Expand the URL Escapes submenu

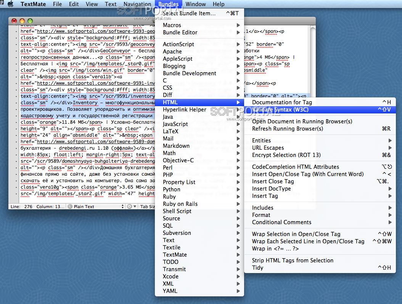pos(320,148)
